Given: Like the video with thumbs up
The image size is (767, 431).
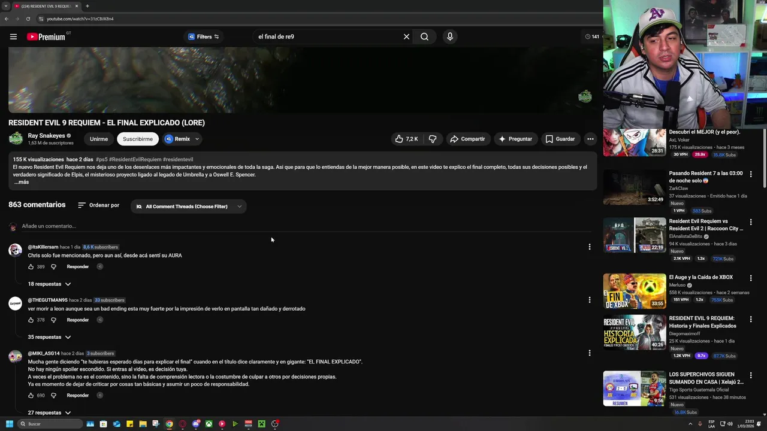Looking at the screenshot, I should point(406,139).
